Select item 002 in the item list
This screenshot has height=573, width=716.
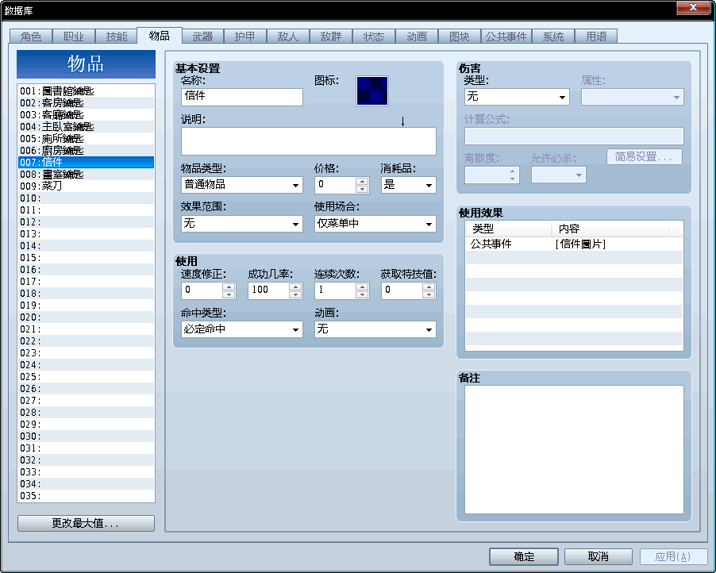tap(86, 102)
